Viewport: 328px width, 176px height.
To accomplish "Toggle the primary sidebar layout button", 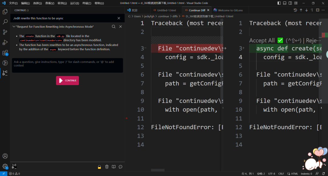I will [x=279, y=3].
